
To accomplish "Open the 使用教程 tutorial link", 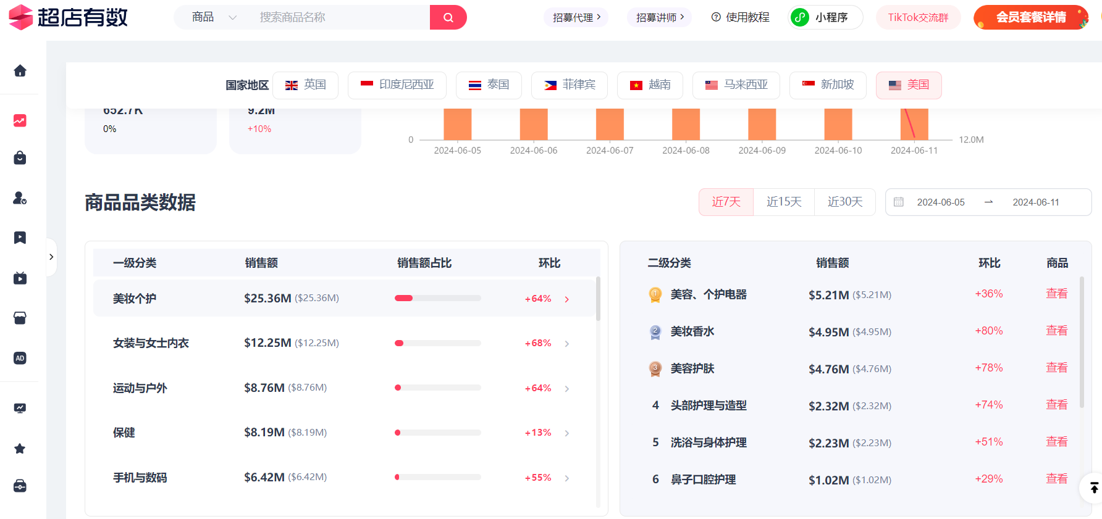I will (x=740, y=17).
